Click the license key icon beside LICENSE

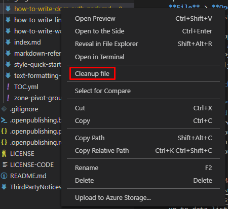tap(4, 153)
